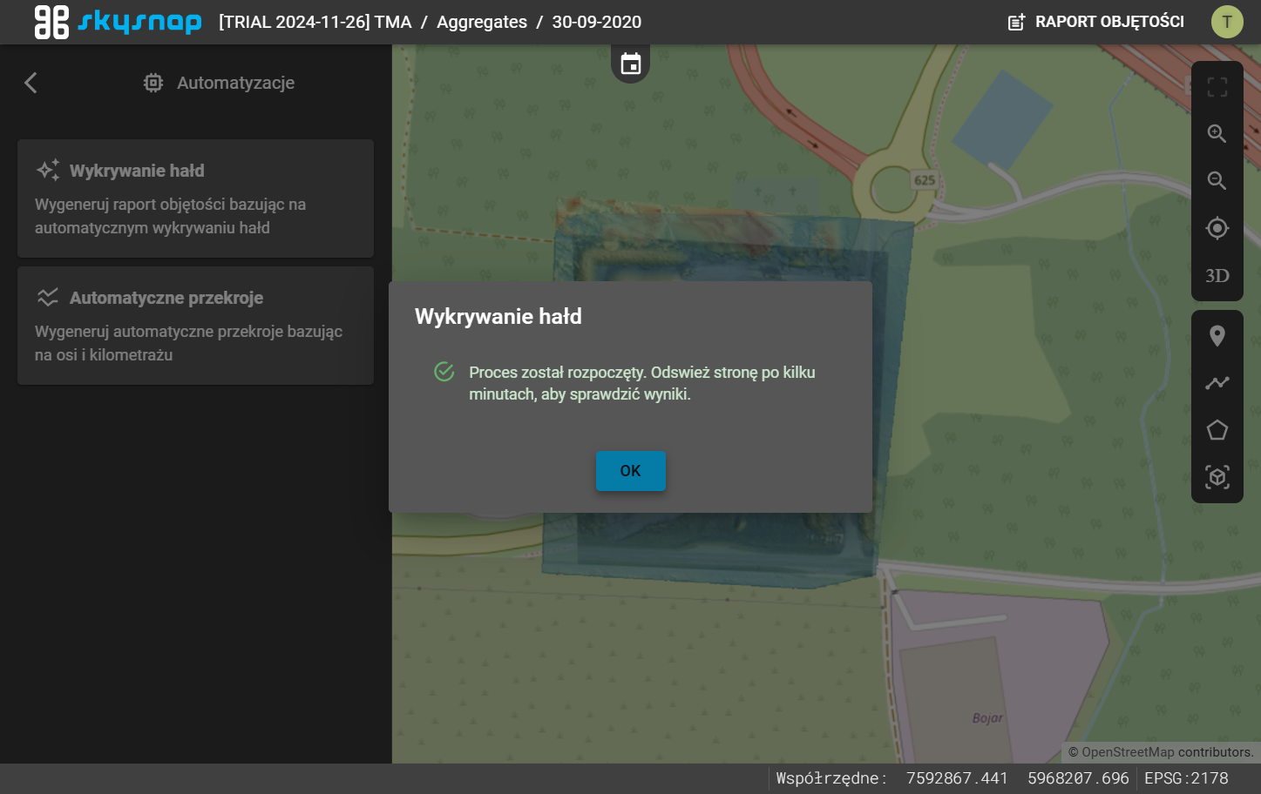
Task: Go back using the left chevron arrow
Action: point(31,83)
